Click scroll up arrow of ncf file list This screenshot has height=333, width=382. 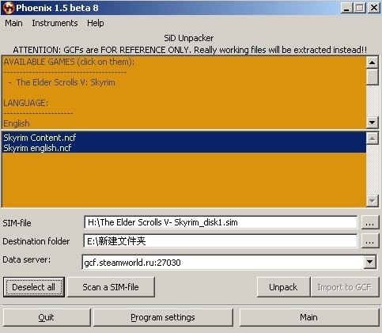(x=373, y=138)
